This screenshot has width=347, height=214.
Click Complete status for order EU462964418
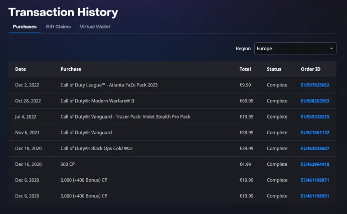[277, 164]
